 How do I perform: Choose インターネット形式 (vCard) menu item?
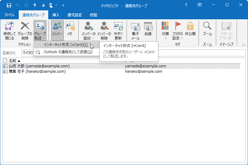click(67, 45)
